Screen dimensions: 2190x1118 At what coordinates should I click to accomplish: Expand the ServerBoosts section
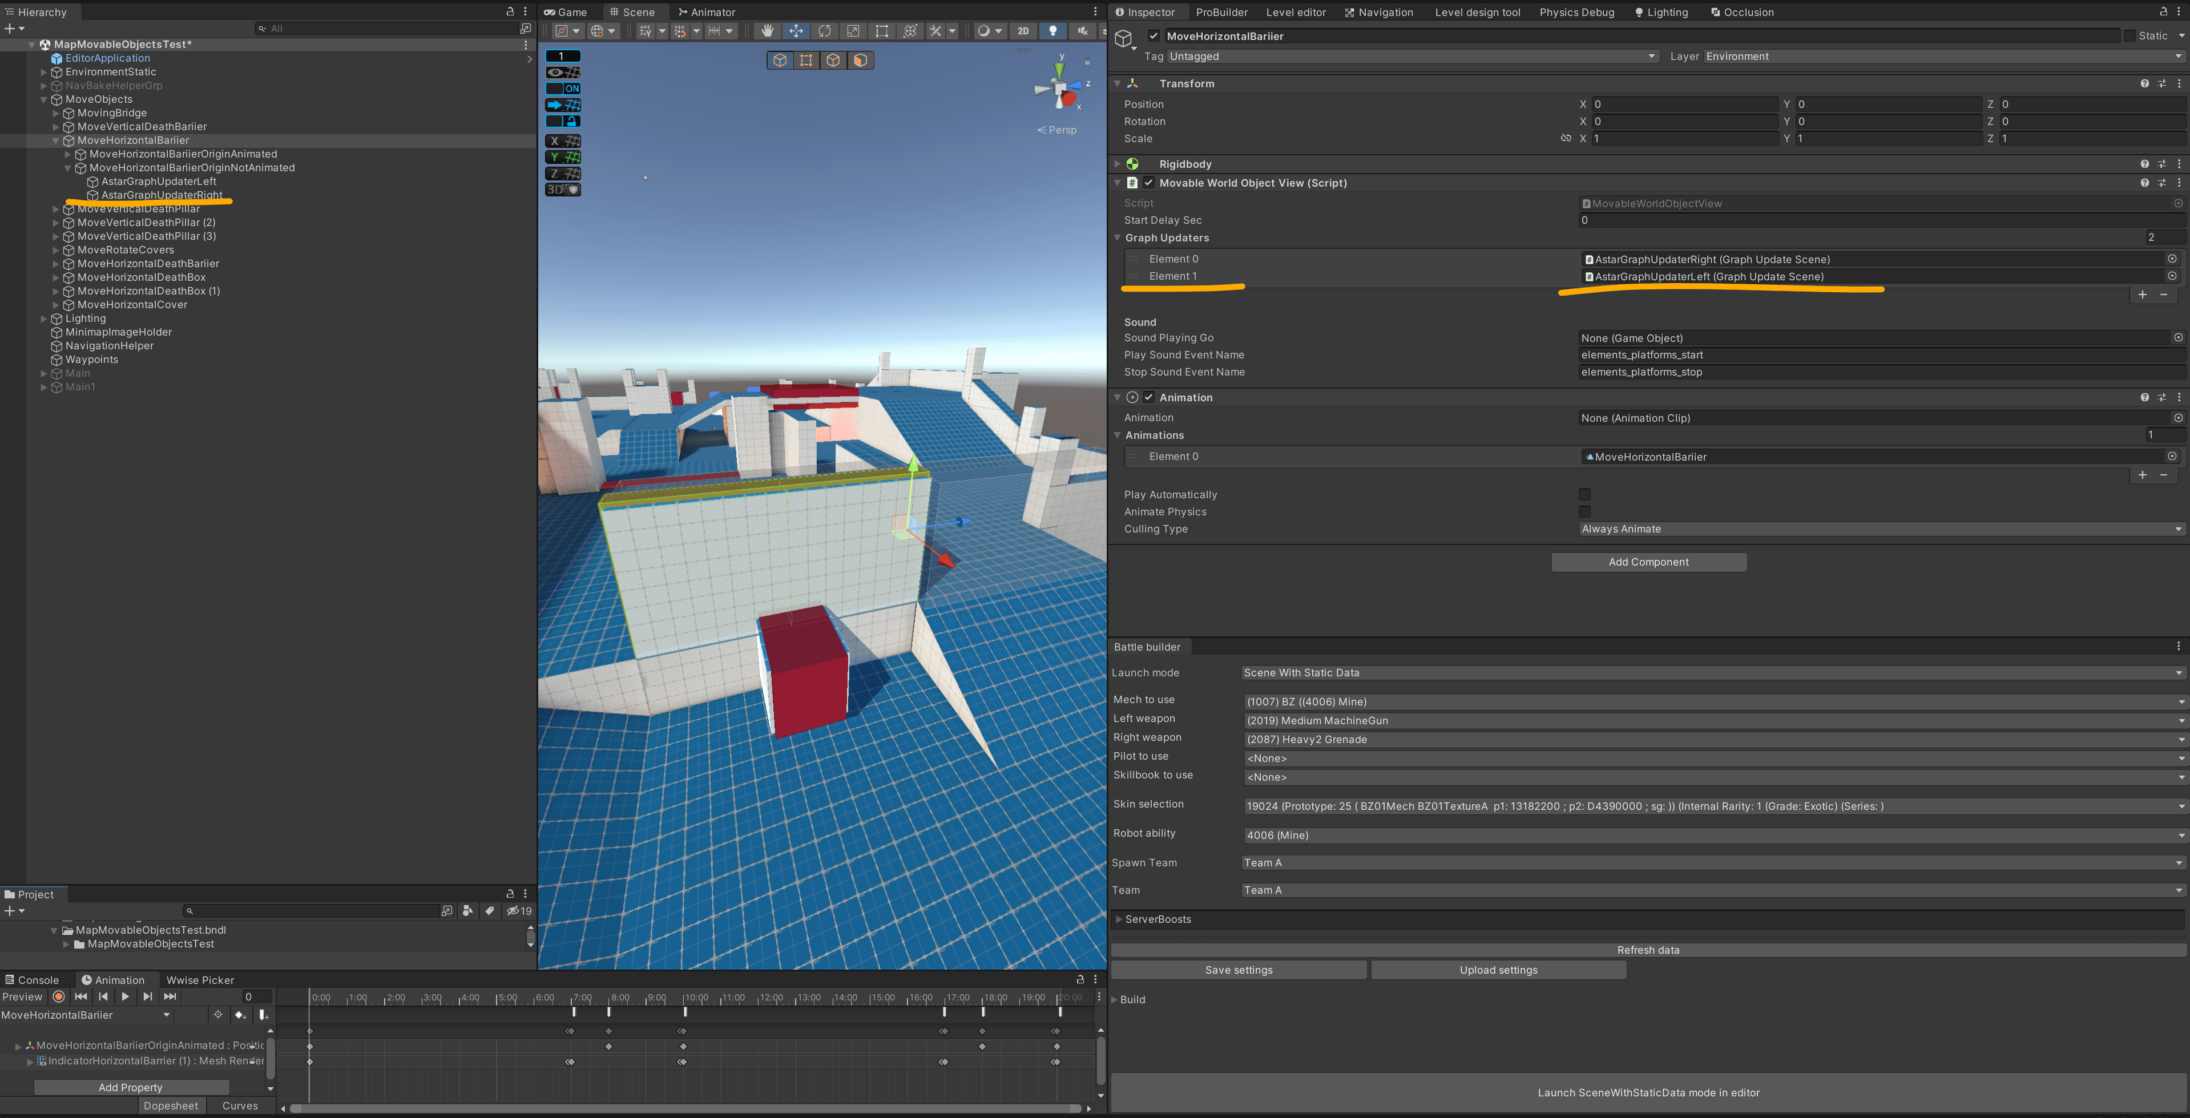[x=1119, y=919]
